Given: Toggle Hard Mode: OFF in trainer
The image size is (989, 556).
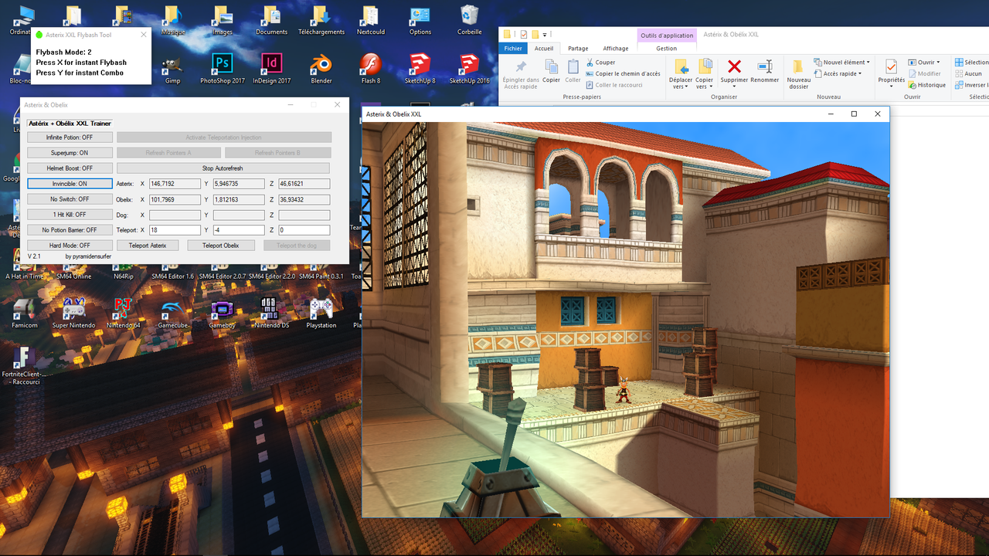Looking at the screenshot, I should pos(70,246).
